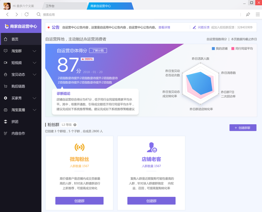Expand the 短视频 sidebar chevron
Screen dimensions: 262x212
(x=34, y=62)
